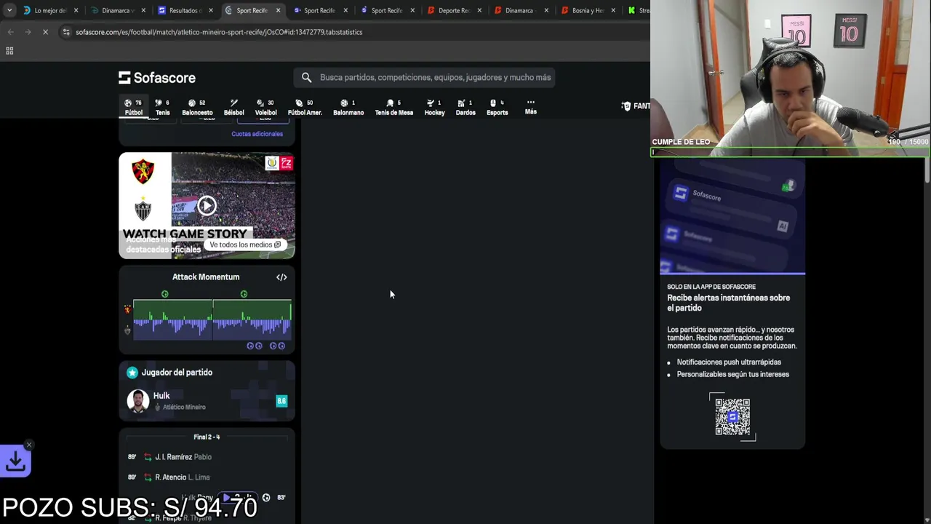Switch to Deporte Rec tab
Screen dimensions: 931x524
click(x=452, y=10)
